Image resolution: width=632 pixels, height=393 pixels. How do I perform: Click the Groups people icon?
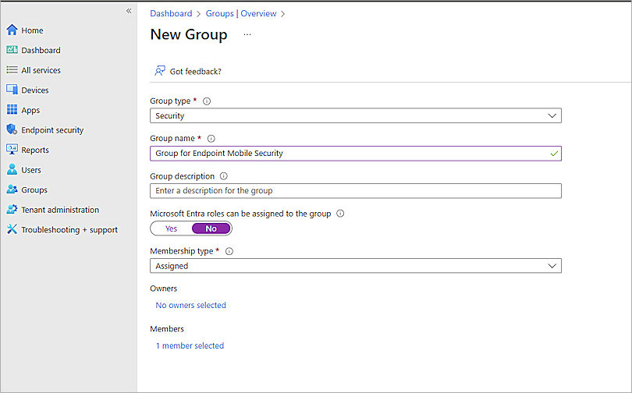tap(12, 189)
